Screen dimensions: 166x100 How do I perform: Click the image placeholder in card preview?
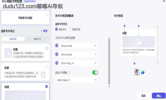click(x=139, y=42)
